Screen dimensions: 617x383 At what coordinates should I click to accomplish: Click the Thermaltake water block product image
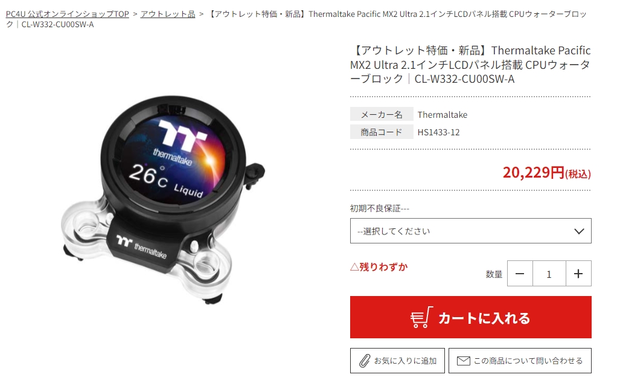(x=163, y=199)
